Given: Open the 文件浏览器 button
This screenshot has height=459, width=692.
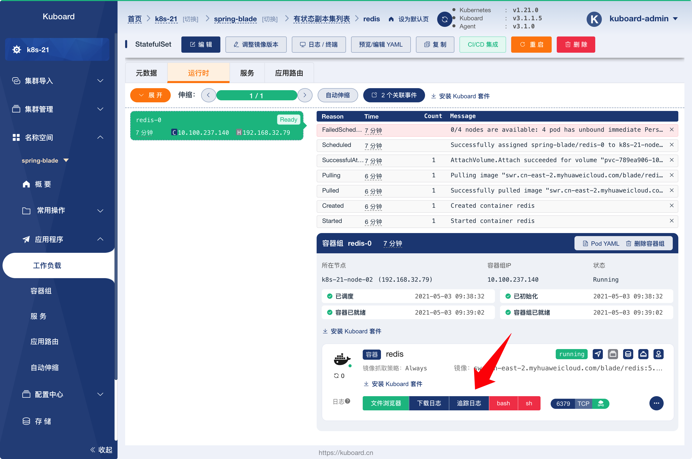Looking at the screenshot, I should tap(386, 403).
